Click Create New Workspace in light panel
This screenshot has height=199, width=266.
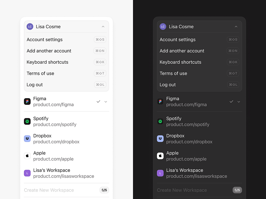(x=49, y=190)
